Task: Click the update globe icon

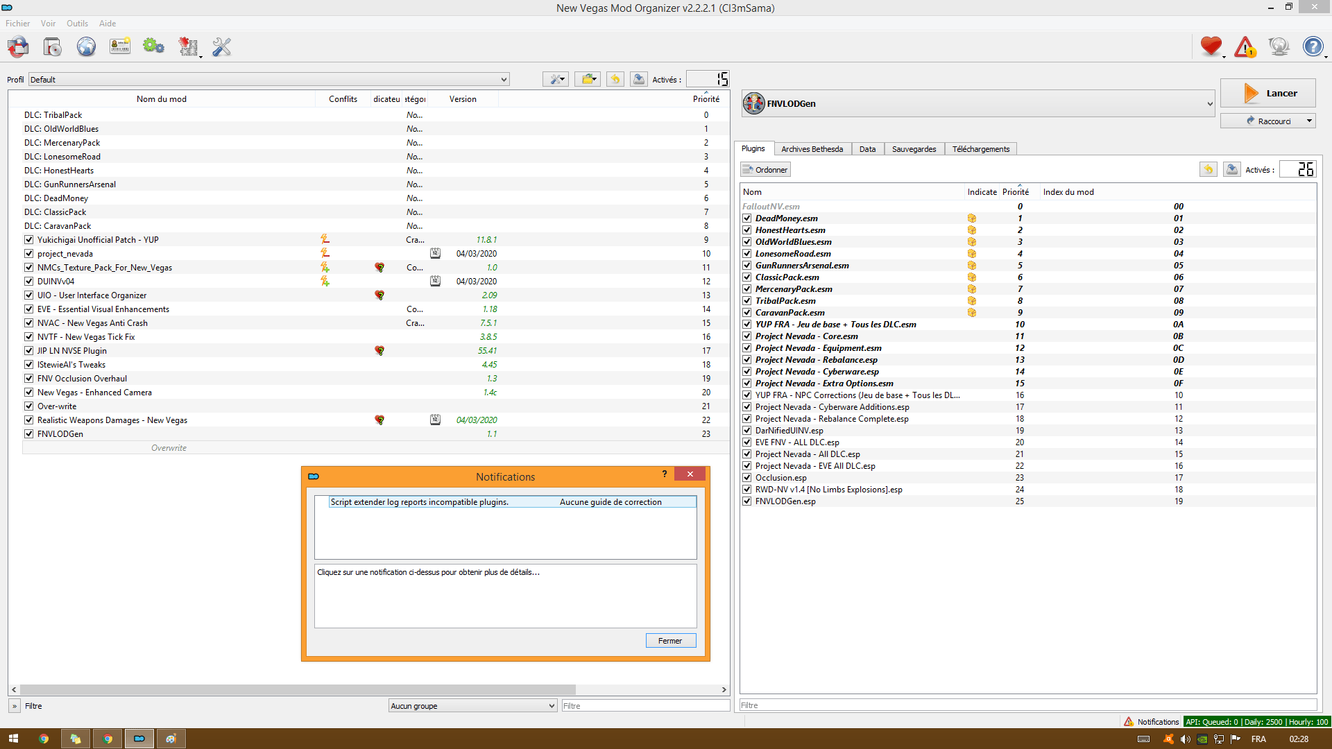Action: (x=1279, y=47)
